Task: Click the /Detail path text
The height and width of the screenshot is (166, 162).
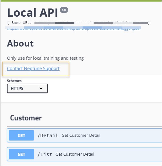Action: point(48,136)
